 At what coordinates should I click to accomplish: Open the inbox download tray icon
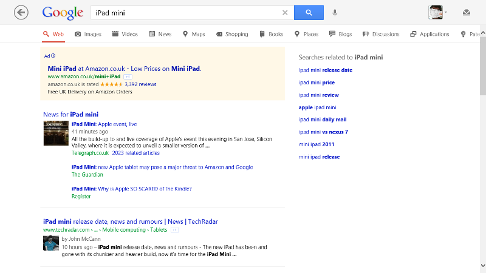point(467,12)
